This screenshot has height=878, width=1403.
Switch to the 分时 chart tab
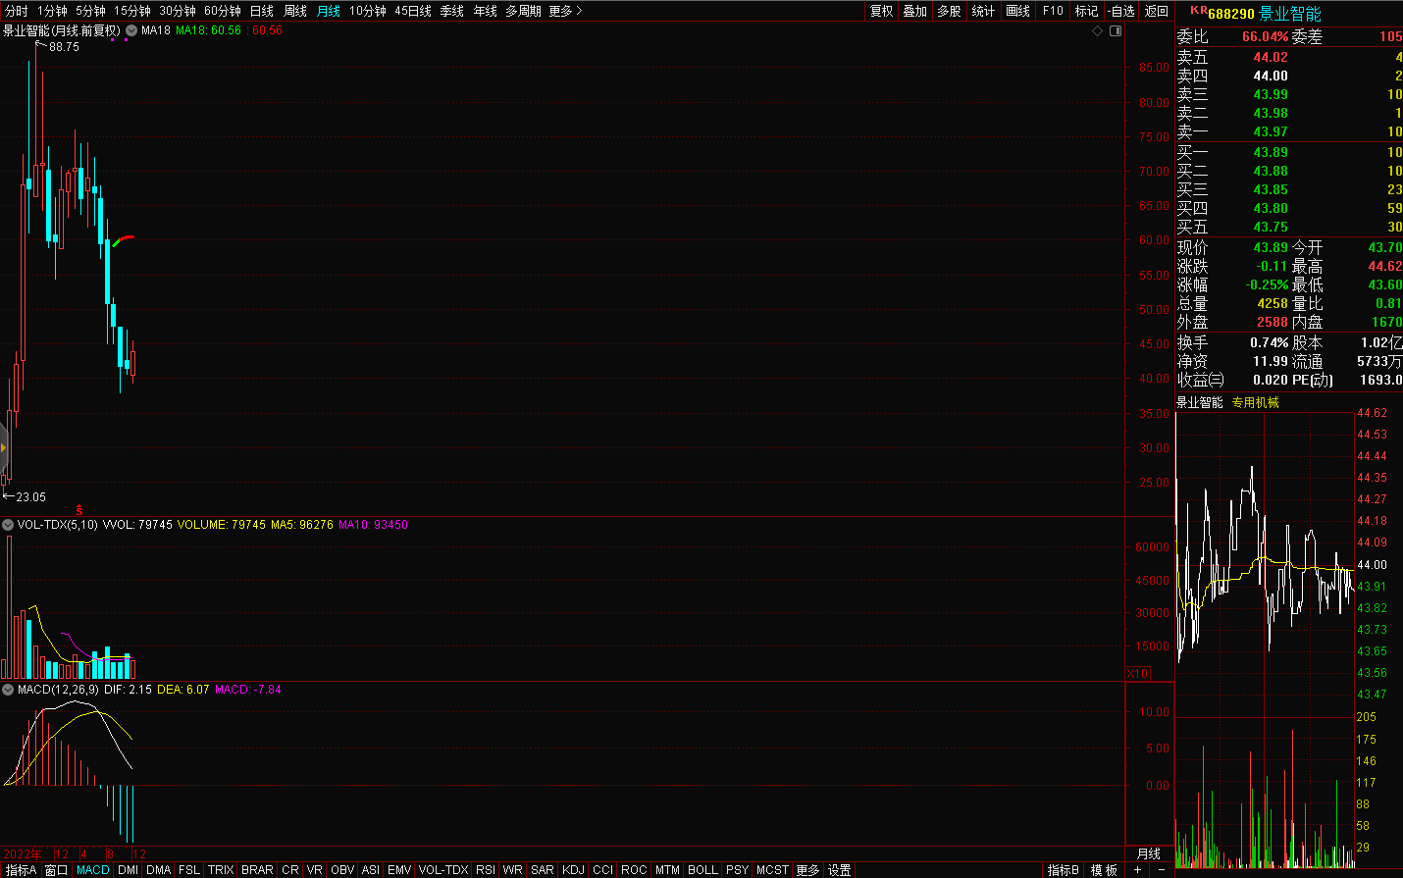click(x=17, y=11)
